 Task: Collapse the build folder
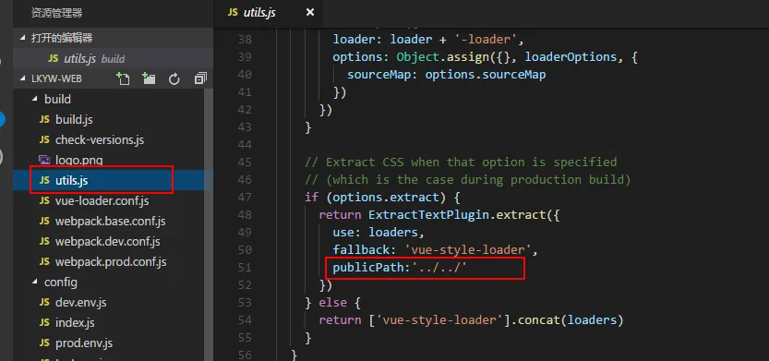tap(34, 99)
